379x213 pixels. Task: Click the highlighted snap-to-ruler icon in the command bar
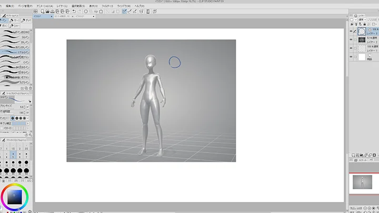[124, 11]
